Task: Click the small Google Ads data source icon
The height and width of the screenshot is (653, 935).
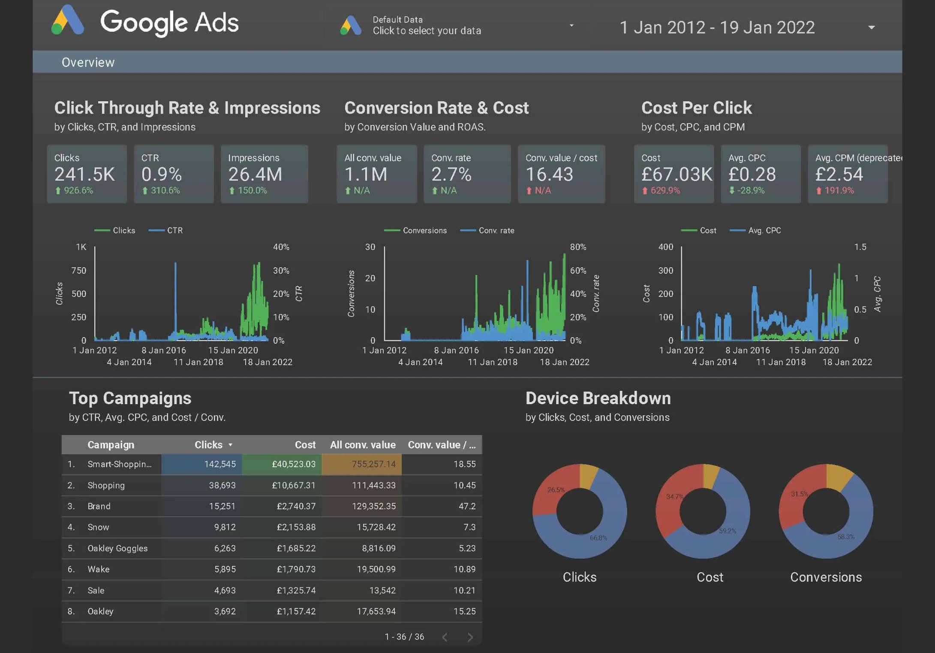Action: [351, 25]
